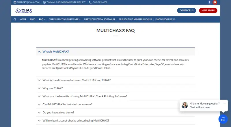The image size is (231, 127).
Task: Click the '7:00 AM- 4:00 PM MONDAY-FRIDAY PST' text
Action: pos(66,2)
